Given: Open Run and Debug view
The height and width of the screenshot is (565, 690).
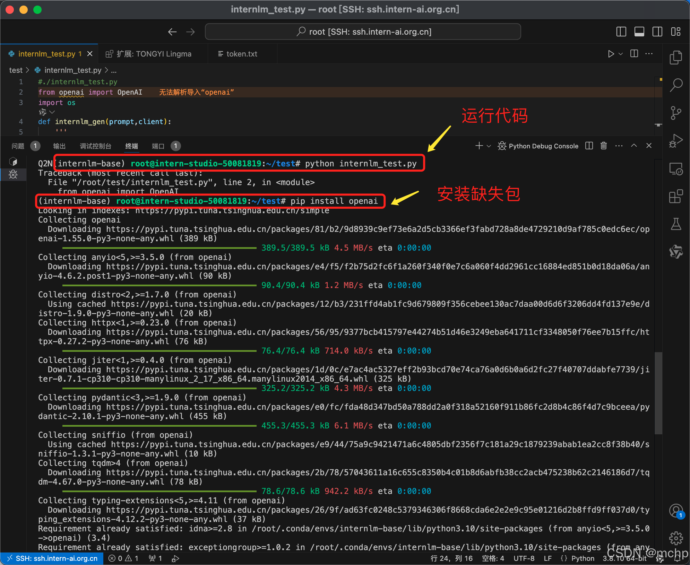Looking at the screenshot, I should (x=676, y=141).
